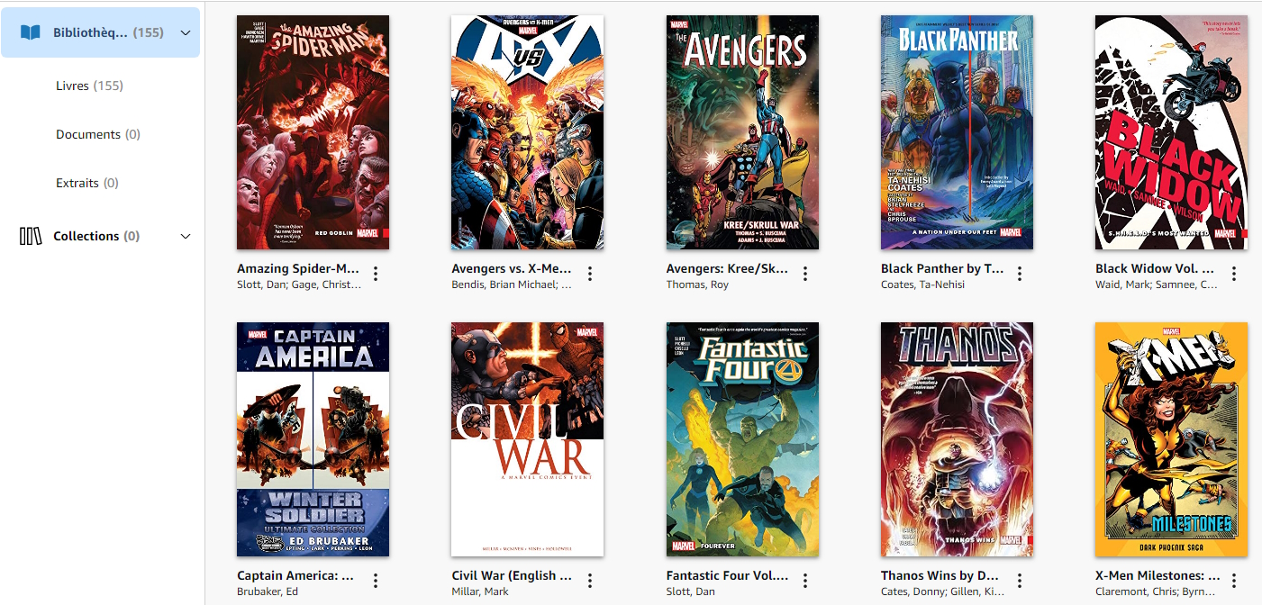Open options menu for Black Widow Vol.
The image size is (1262, 605).
point(1234,274)
